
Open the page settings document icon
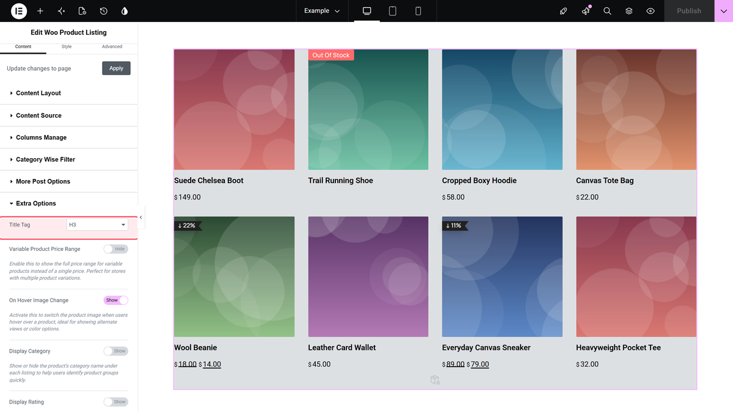pos(82,11)
